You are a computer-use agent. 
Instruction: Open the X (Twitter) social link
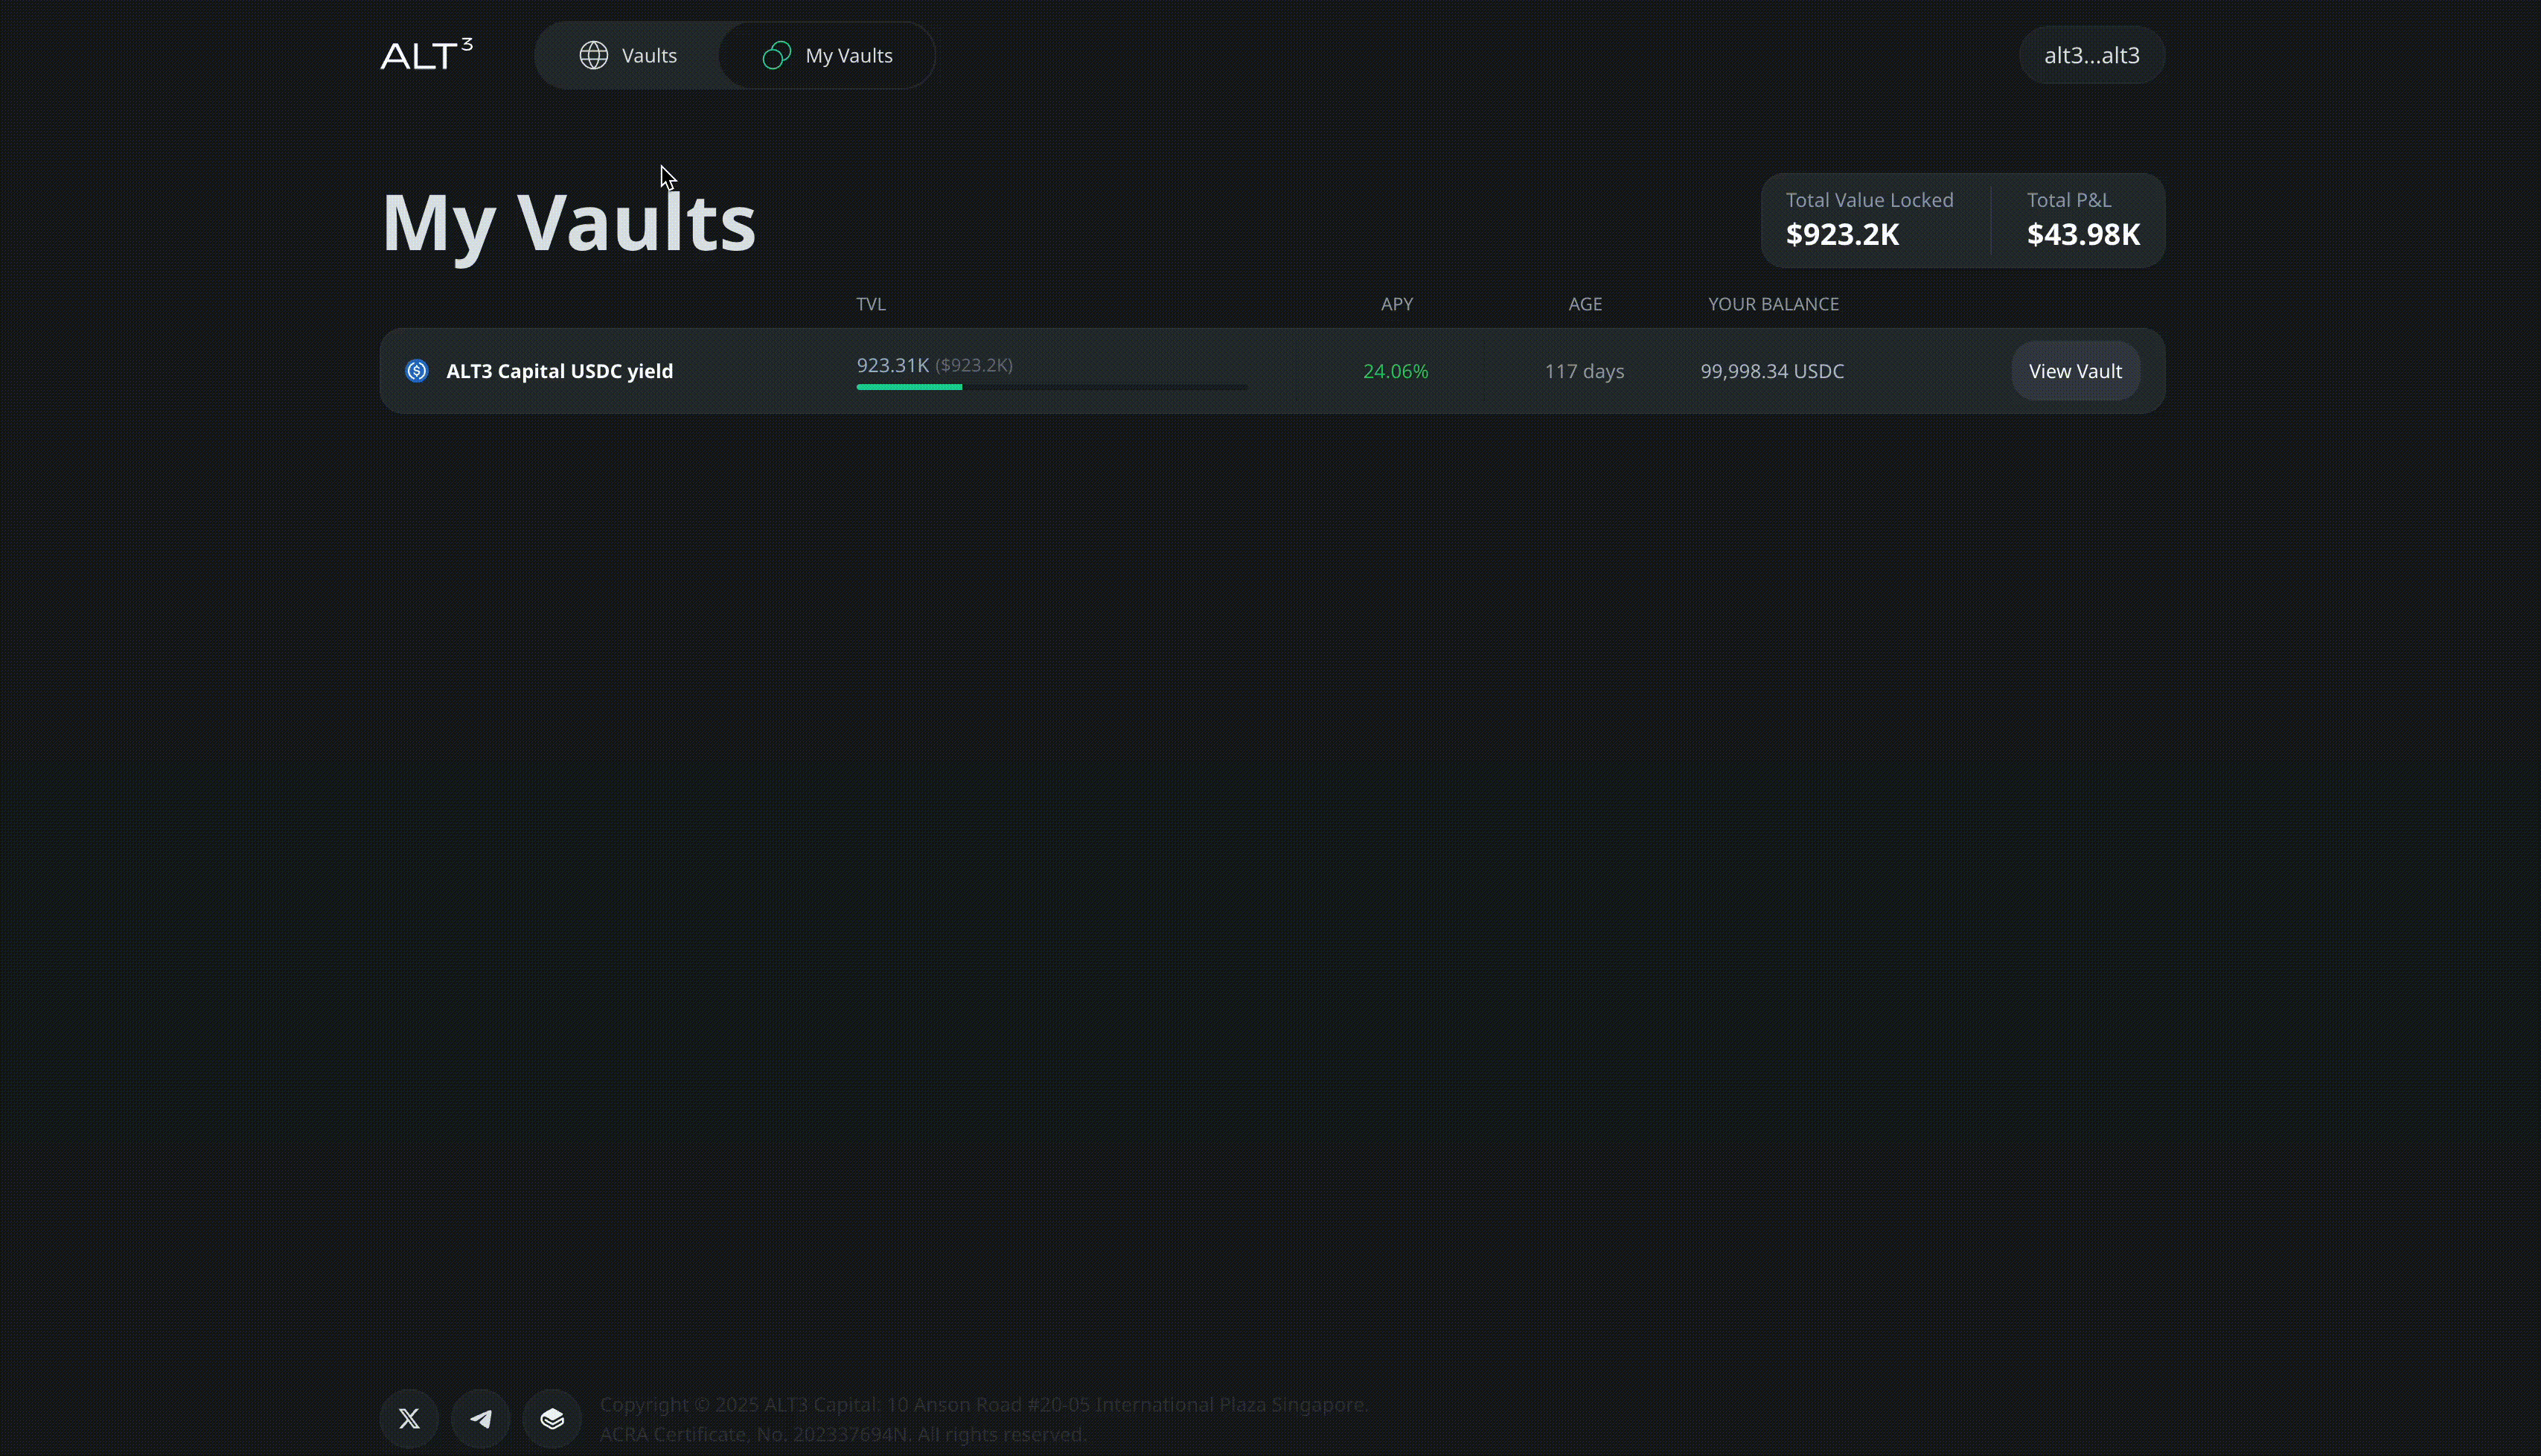(409, 1418)
